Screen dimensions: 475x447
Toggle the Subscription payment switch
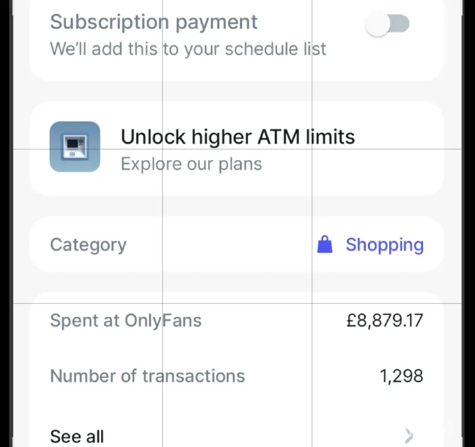386,24
